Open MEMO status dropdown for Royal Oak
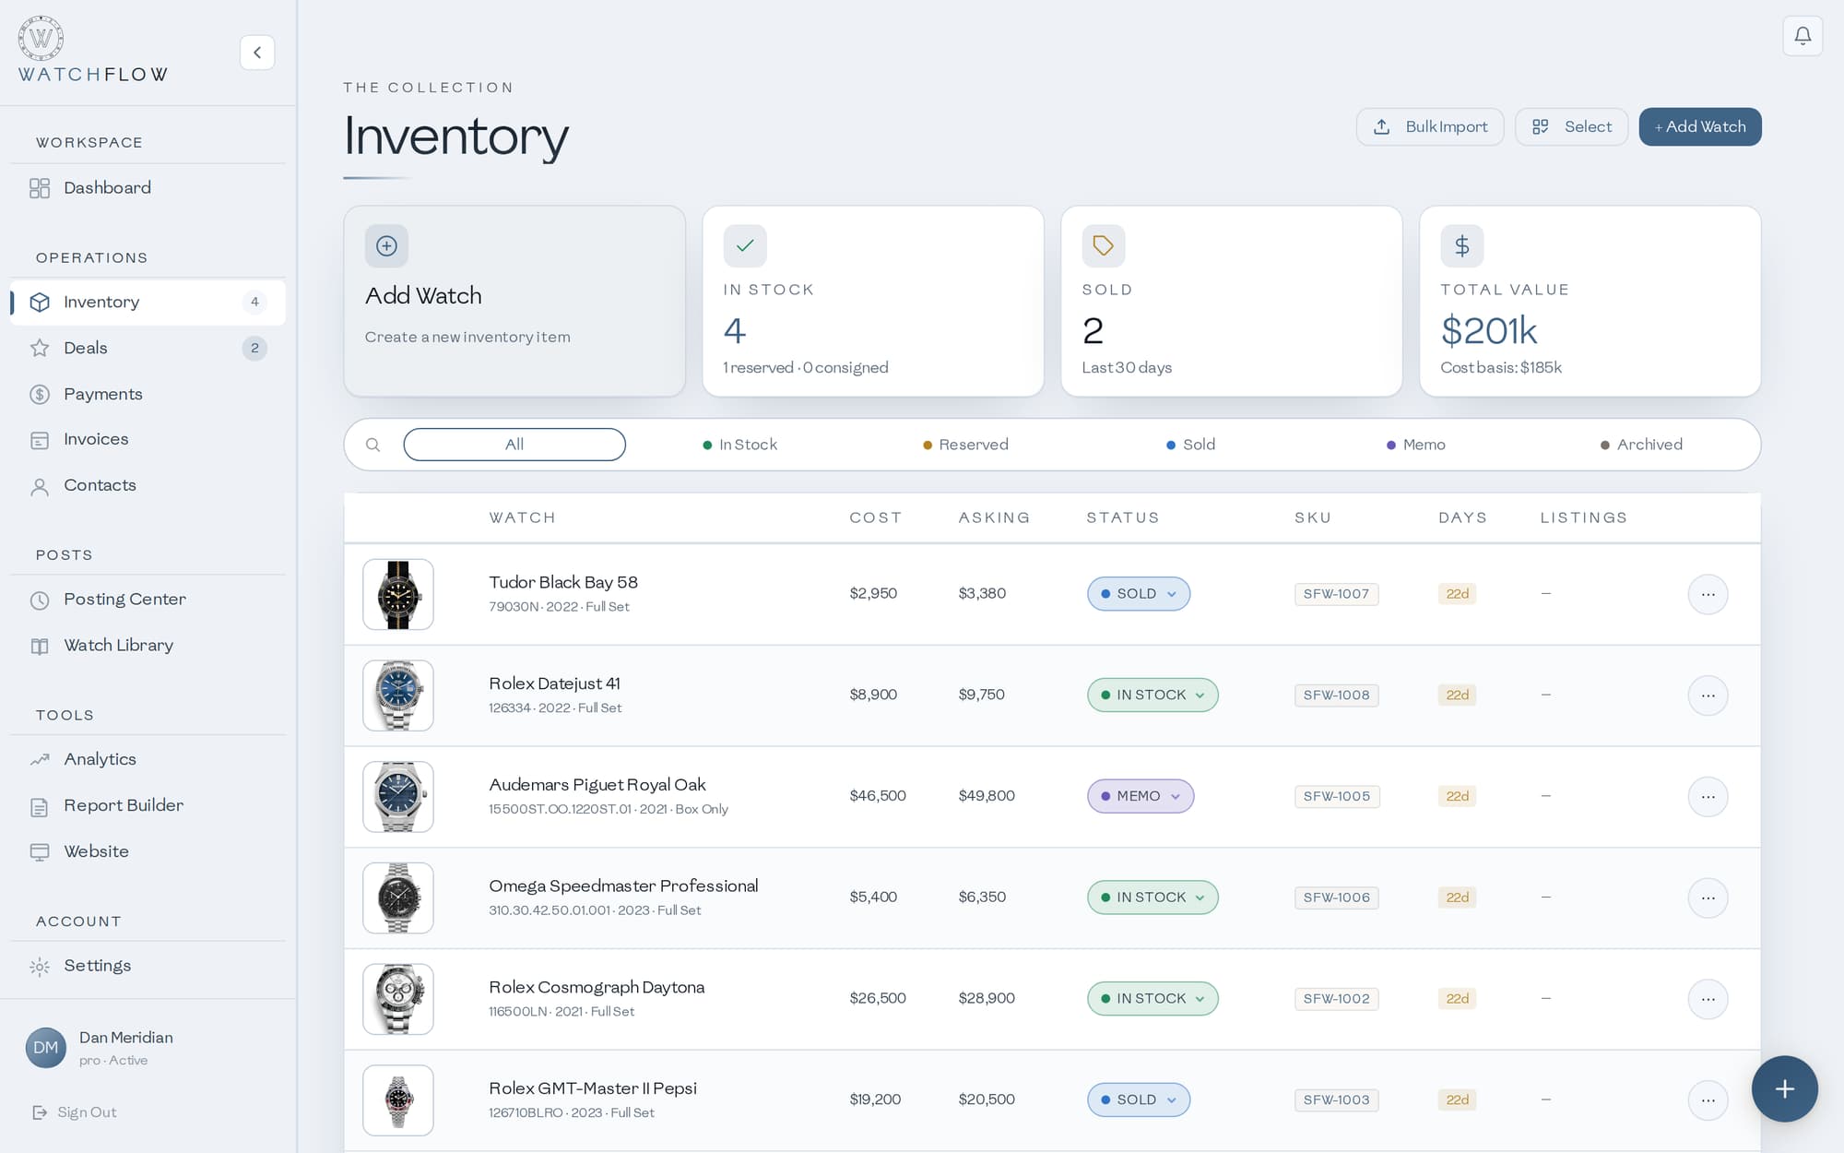Screen dimensions: 1844x1153 (1141, 796)
